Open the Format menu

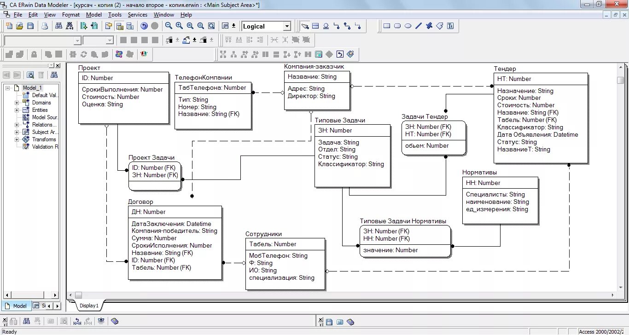pos(71,15)
